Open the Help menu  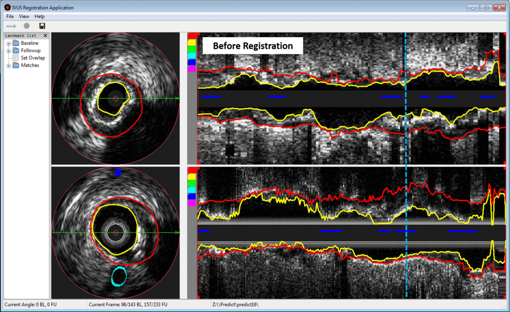click(39, 16)
